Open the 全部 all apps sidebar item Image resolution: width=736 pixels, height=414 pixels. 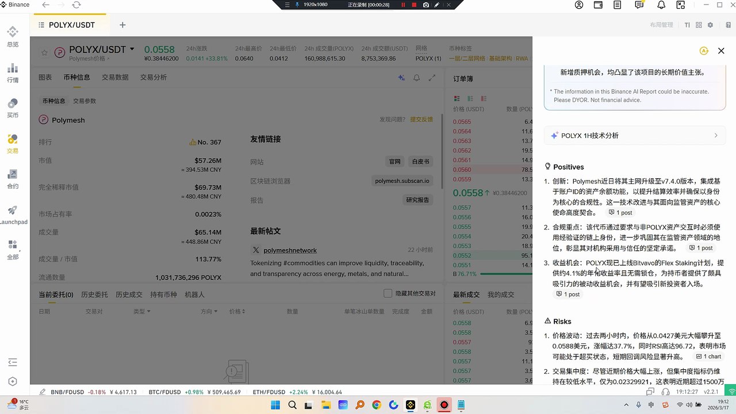(x=13, y=250)
